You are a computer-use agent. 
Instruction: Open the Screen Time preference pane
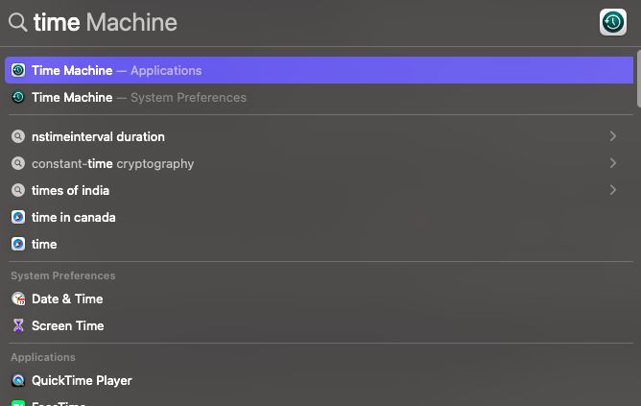click(67, 325)
